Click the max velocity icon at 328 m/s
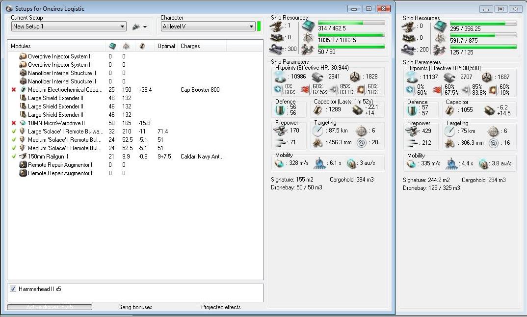The width and height of the screenshot is (527, 317). [279, 163]
